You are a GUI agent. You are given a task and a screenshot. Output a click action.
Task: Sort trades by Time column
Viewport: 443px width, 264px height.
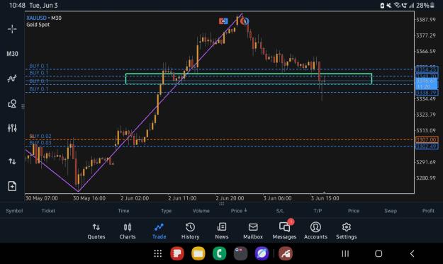(x=123, y=211)
